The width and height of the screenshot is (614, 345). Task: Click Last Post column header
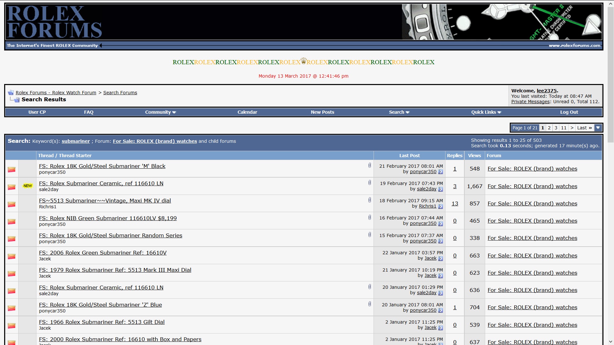[x=409, y=156]
